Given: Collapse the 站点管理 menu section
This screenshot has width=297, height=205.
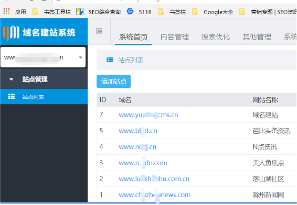Looking at the screenshot, I should (x=44, y=79).
